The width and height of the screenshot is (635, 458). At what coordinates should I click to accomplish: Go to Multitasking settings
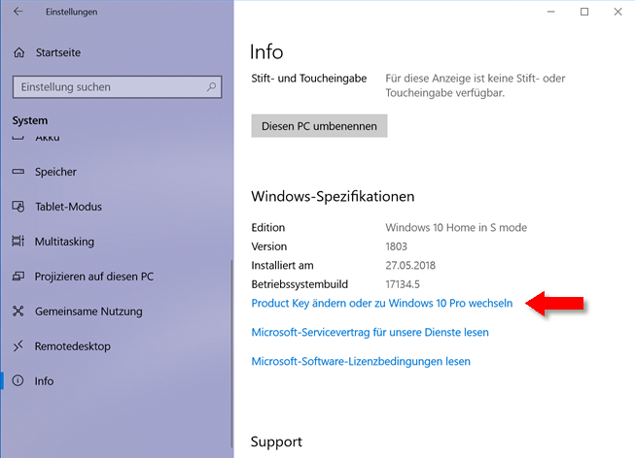point(64,242)
